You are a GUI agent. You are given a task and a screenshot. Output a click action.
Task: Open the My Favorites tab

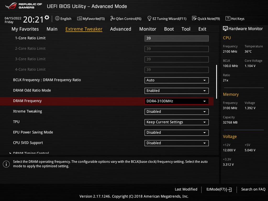[x=25, y=29]
